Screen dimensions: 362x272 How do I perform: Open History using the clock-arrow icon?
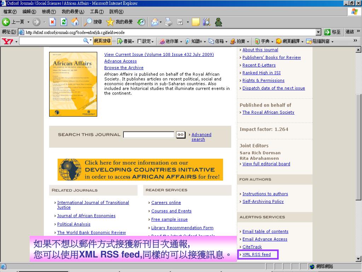[x=141, y=22]
